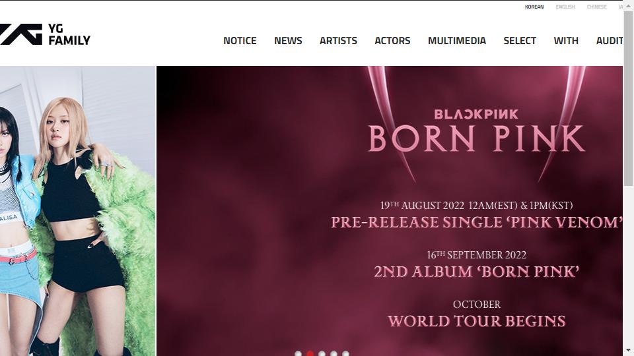The image size is (634, 356).
Task: Open the MULTIMEDIA menu
Action: (x=457, y=41)
